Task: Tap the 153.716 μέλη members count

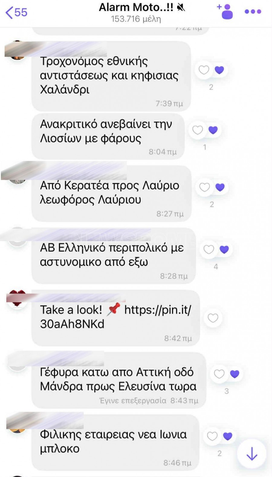Action: click(136, 19)
